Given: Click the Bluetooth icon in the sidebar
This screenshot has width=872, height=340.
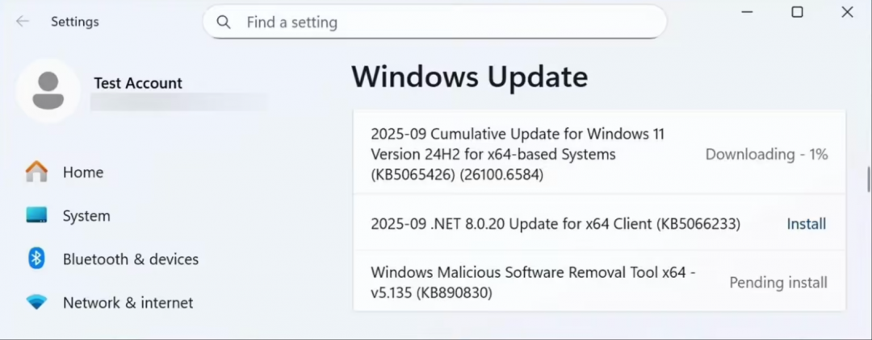Looking at the screenshot, I should pyautogui.click(x=36, y=259).
